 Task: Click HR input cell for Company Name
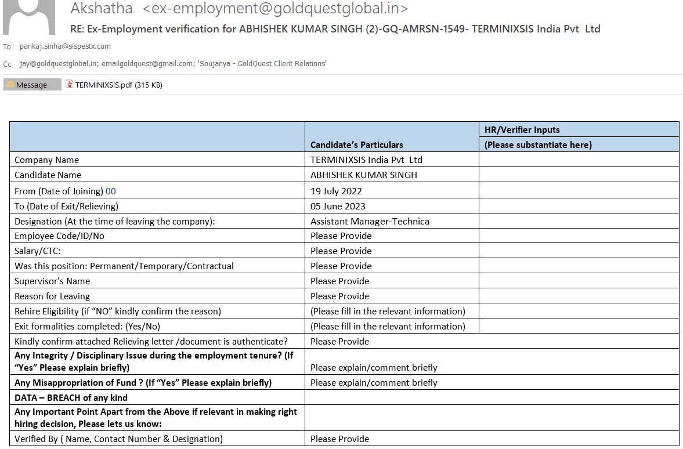(x=579, y=160)
